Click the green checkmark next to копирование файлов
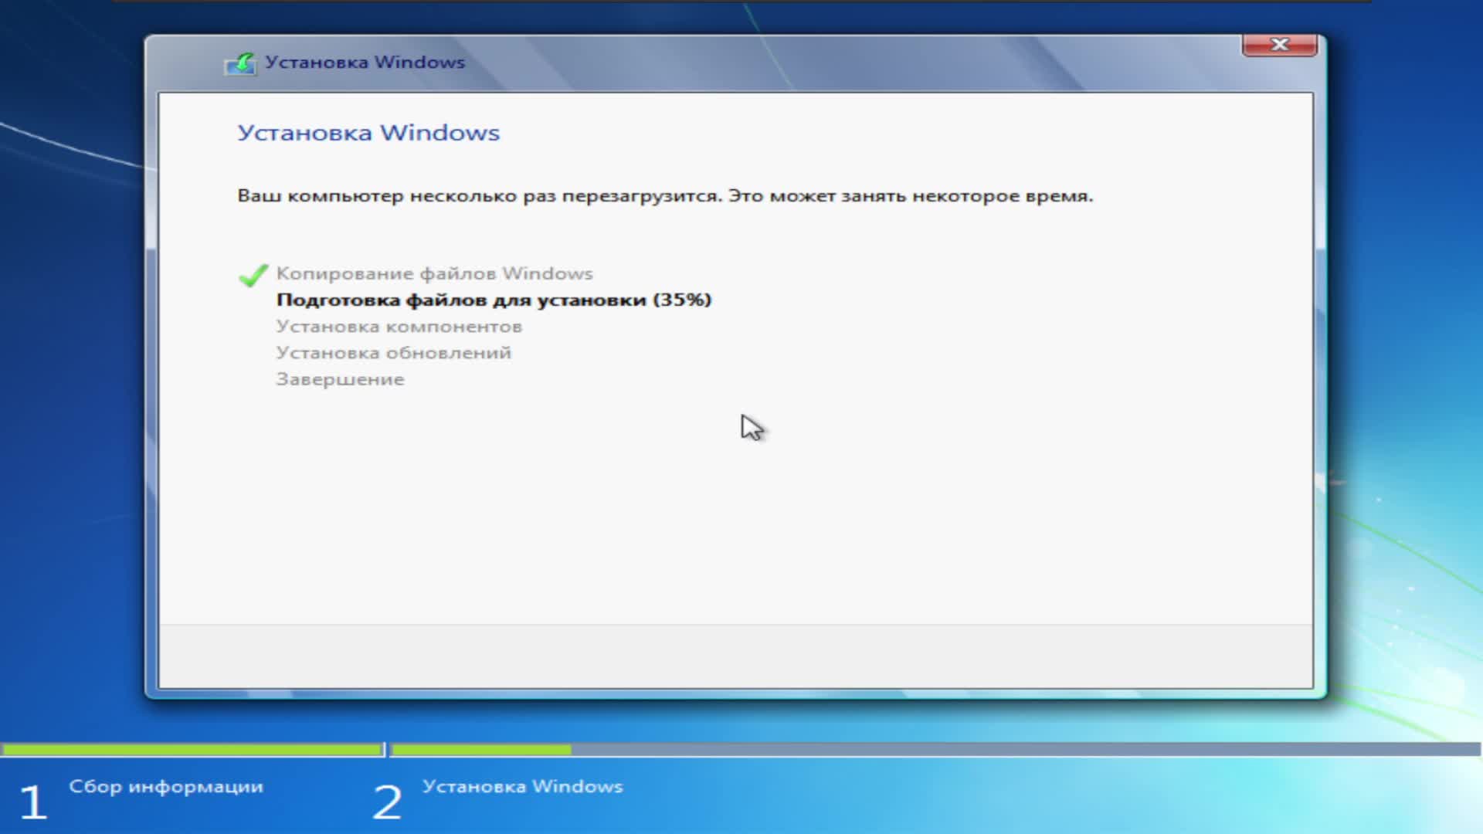The image size is (1483, 834). 252,273
